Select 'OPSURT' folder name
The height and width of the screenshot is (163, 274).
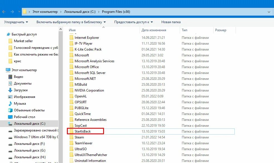point(81,102)
